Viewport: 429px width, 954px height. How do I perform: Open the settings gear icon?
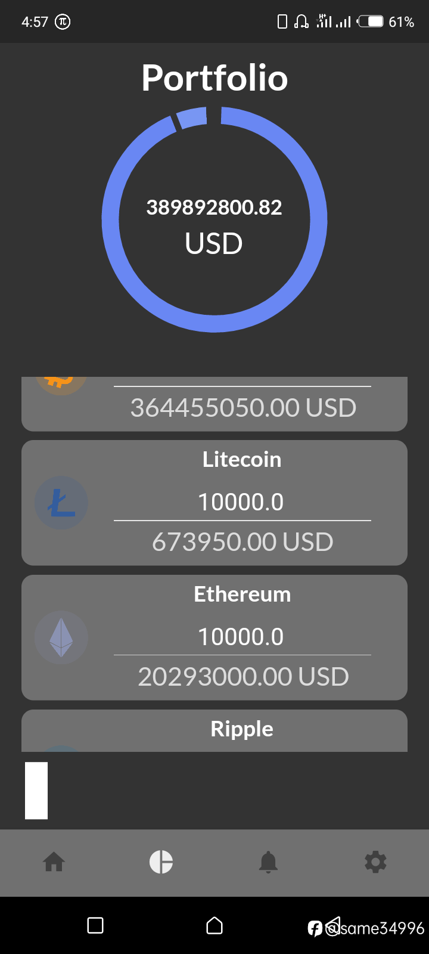(375, 862)
